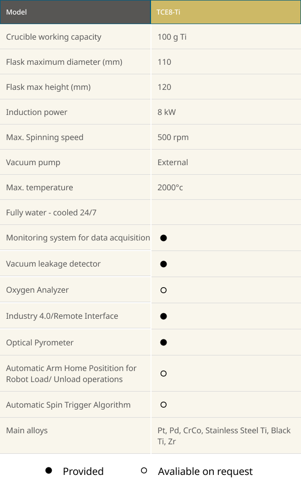Click the 2000°c max temperature value
This screenshot has height=494, width=301.
point(170,187)
